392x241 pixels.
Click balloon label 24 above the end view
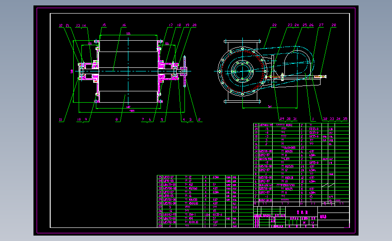coord(297,25)
